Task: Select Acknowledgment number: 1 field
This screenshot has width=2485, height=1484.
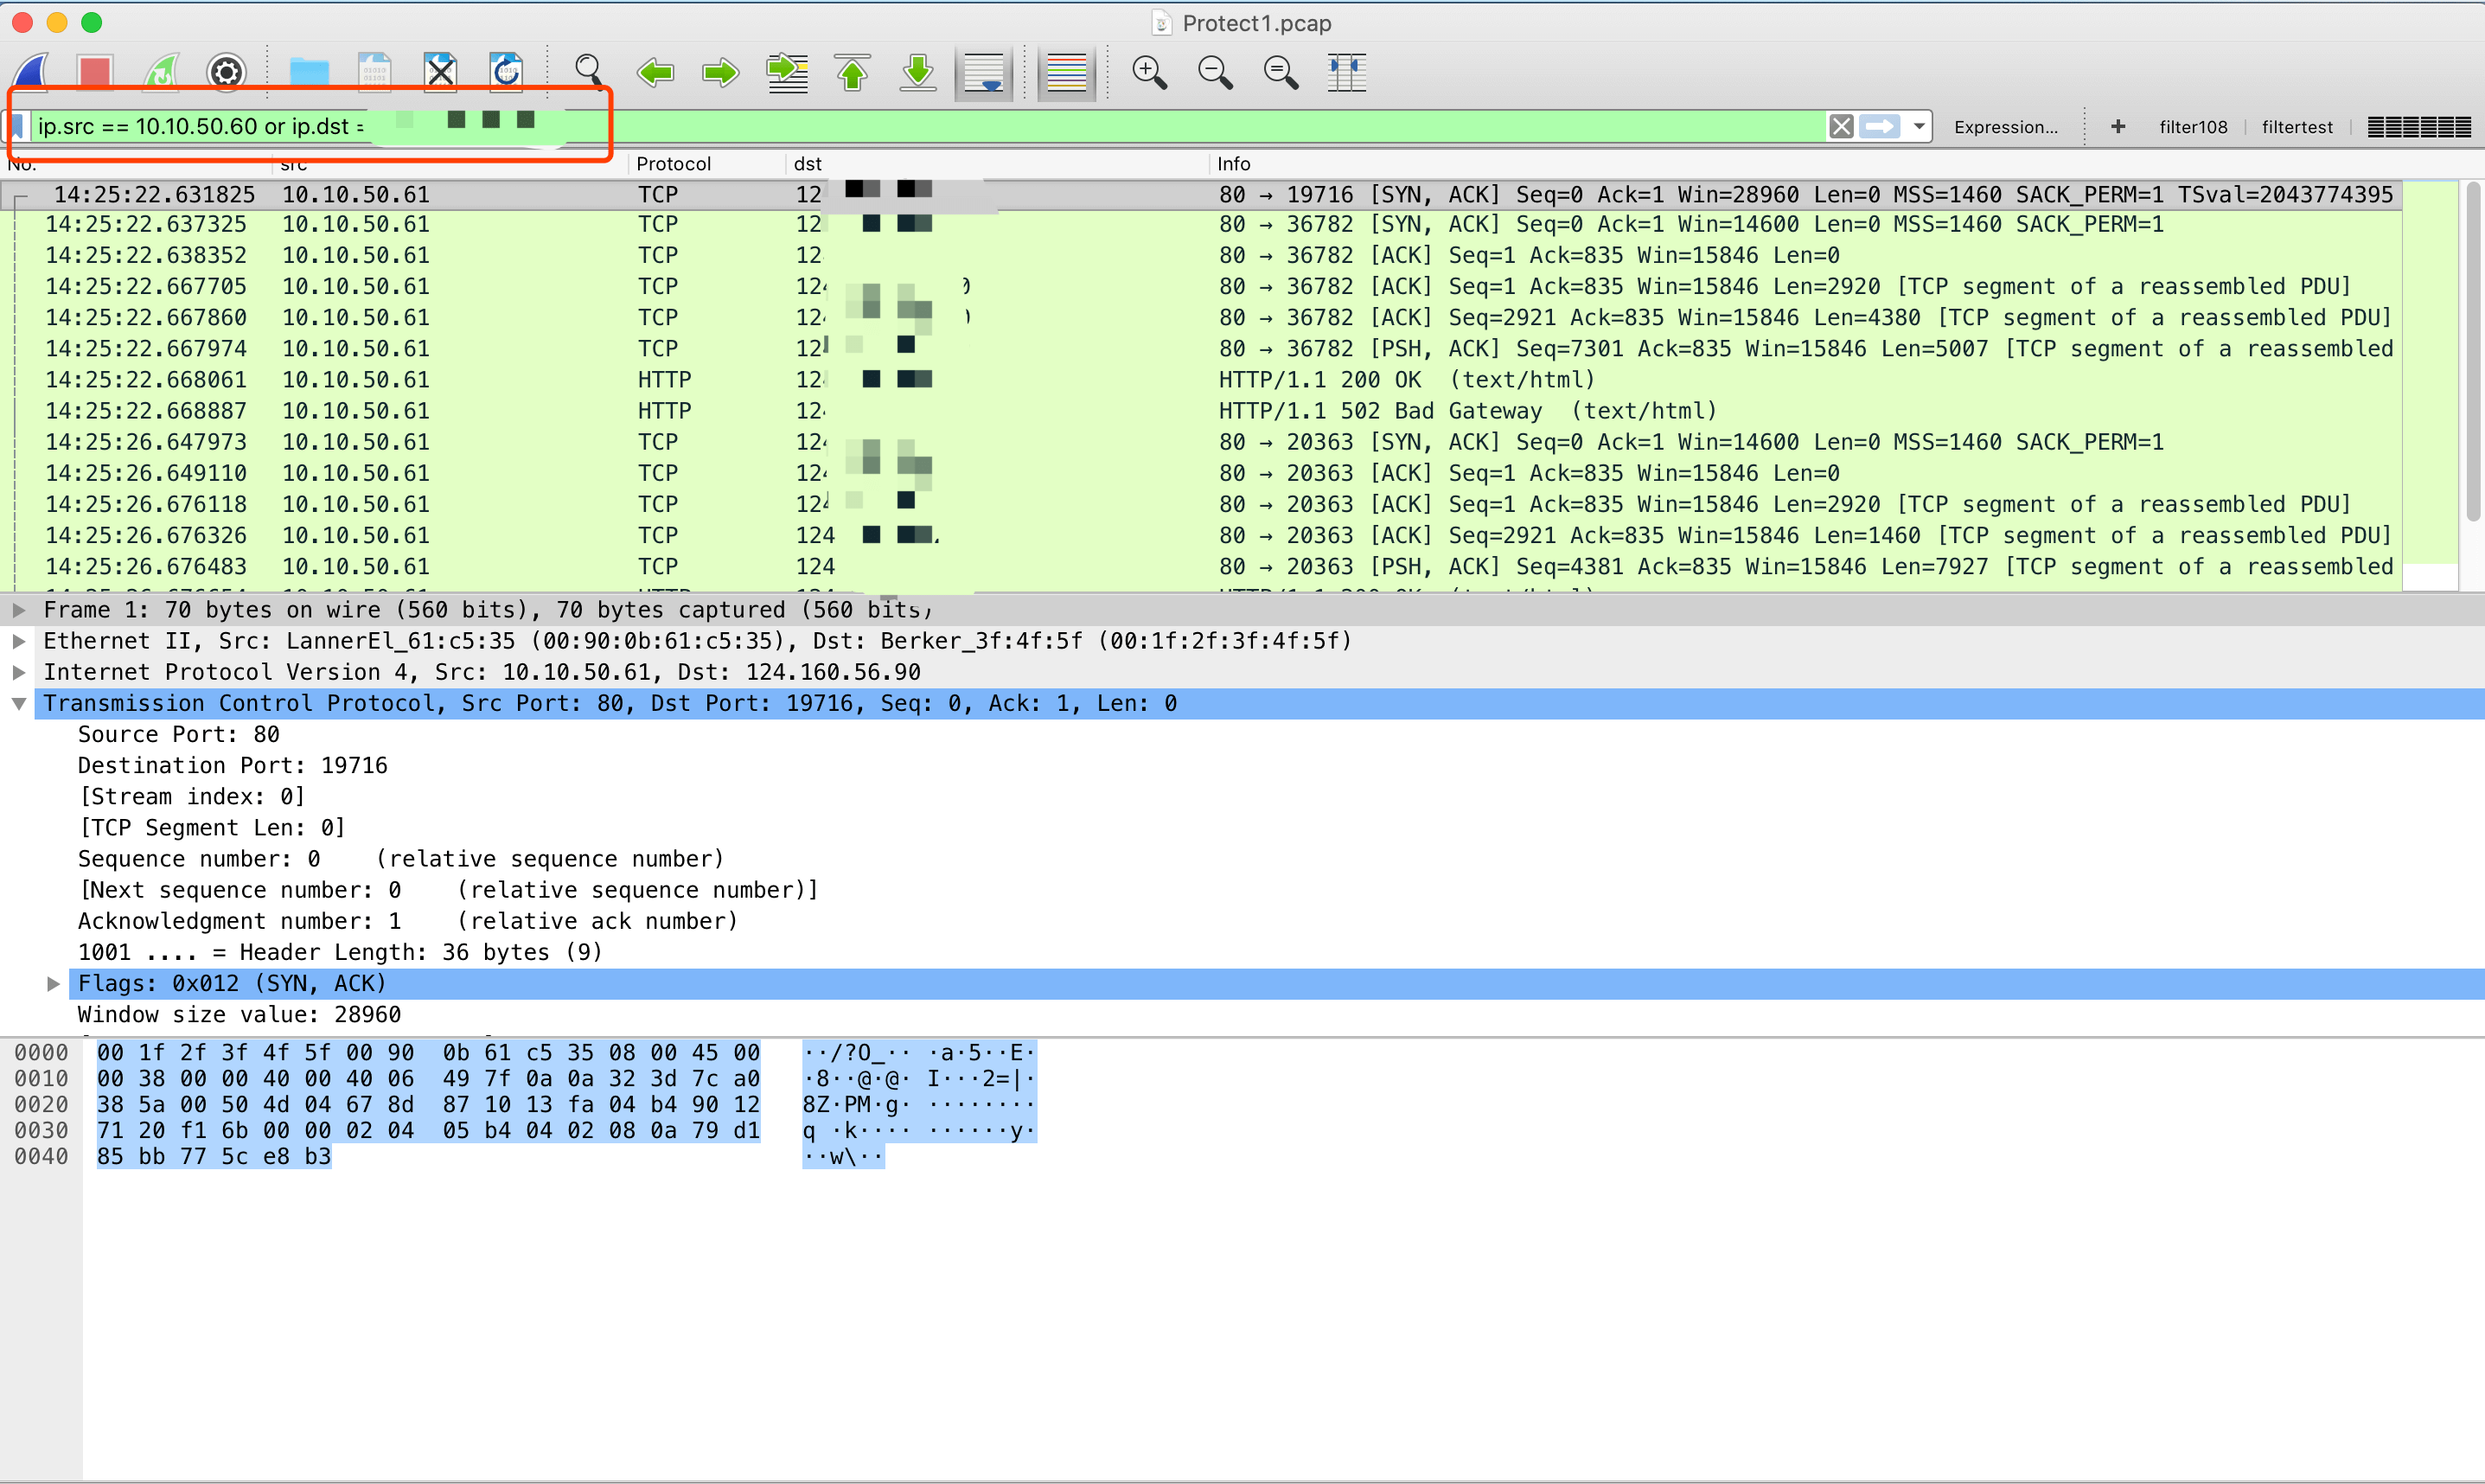Action: (x=408, y=921)
